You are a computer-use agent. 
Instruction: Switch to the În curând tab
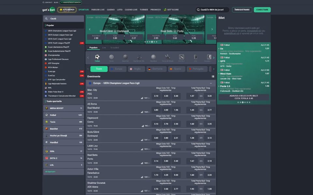coord(115,47)
